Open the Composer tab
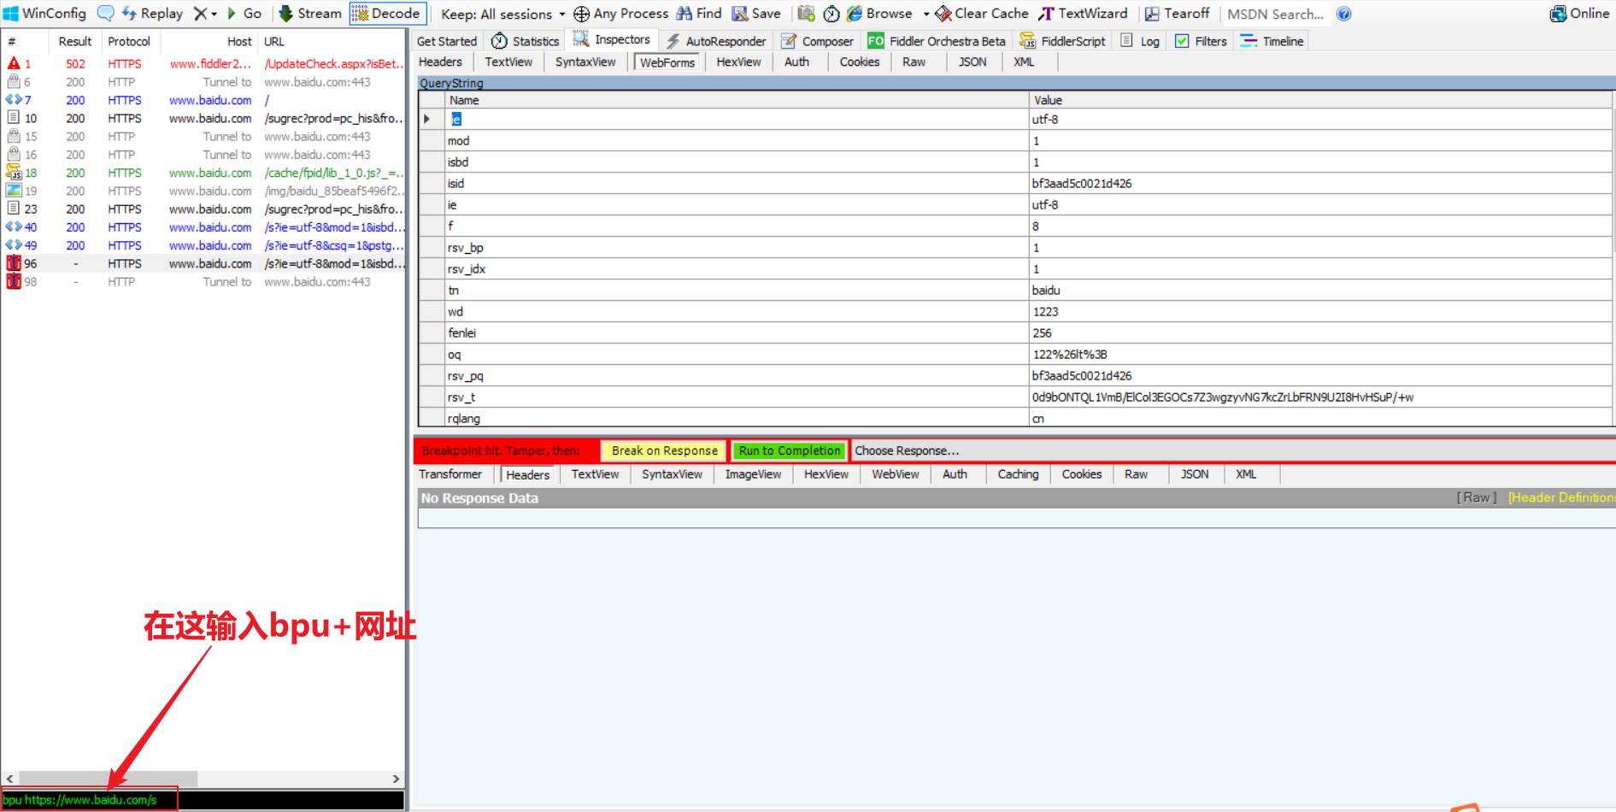The height and width of the screenshot is (812, 1616). (x=817, y=41)
